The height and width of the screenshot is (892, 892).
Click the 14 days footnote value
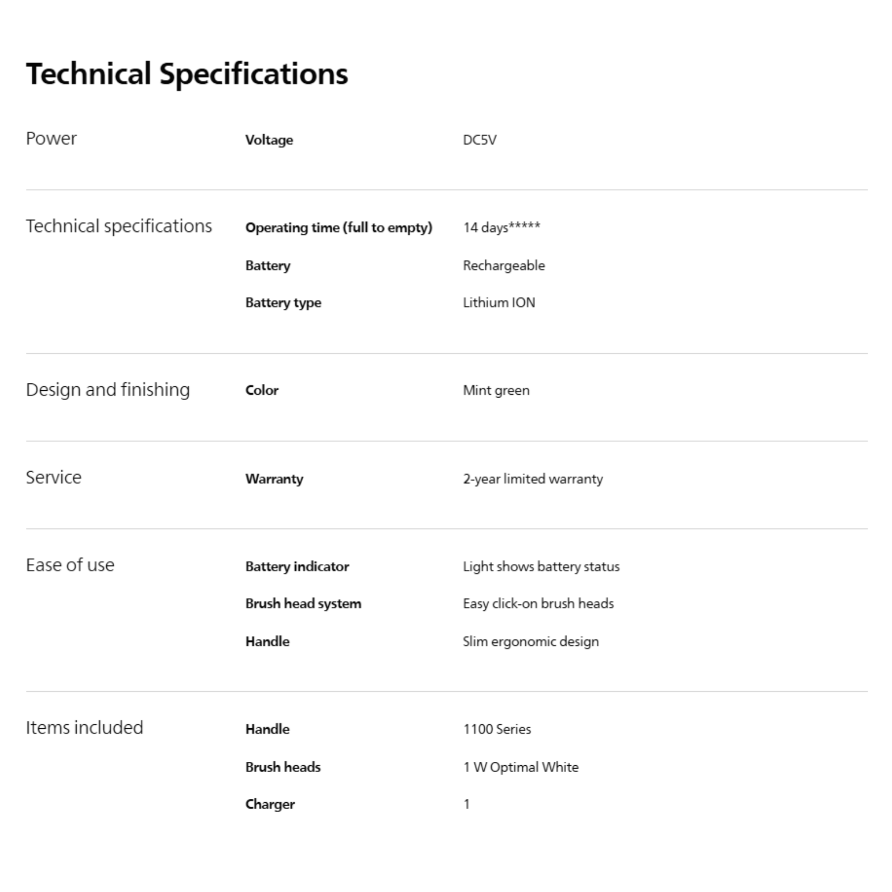tap(501, 228)
